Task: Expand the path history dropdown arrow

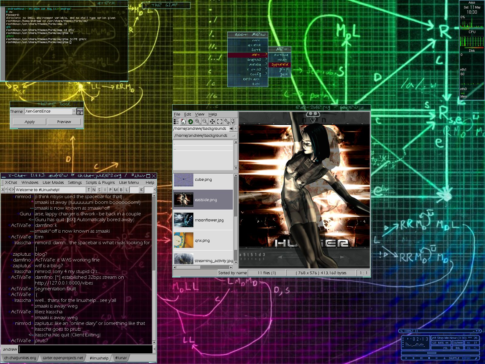Action: point(236,129)
